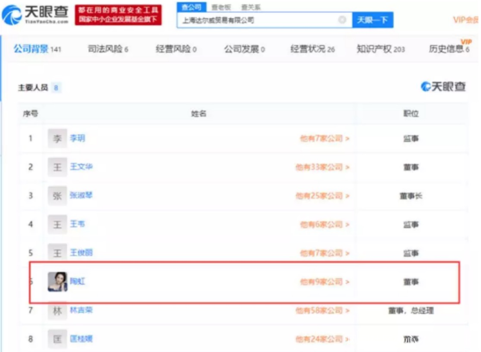Screen dimensions: 481x352
Task: Open 王文华's profile link
Action: click(82, 167)
